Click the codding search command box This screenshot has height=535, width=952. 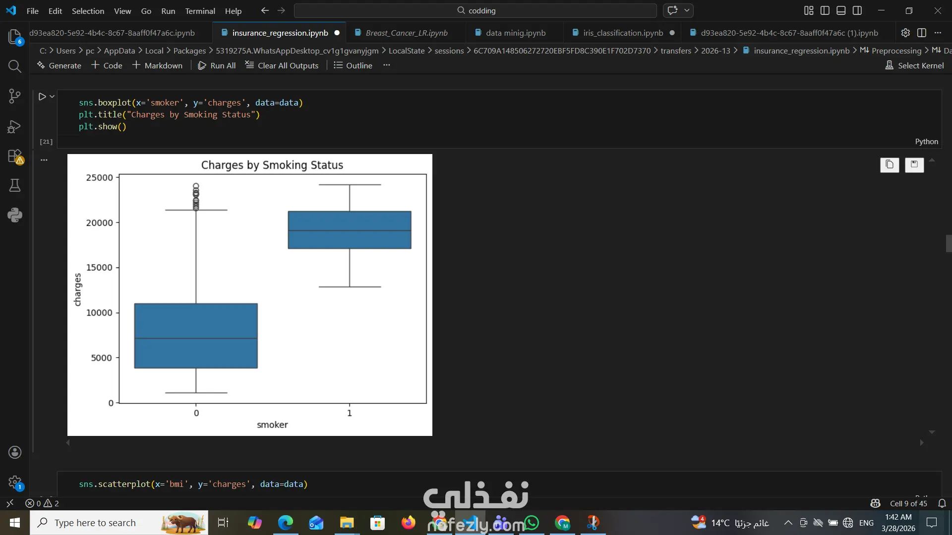[476, 10]
